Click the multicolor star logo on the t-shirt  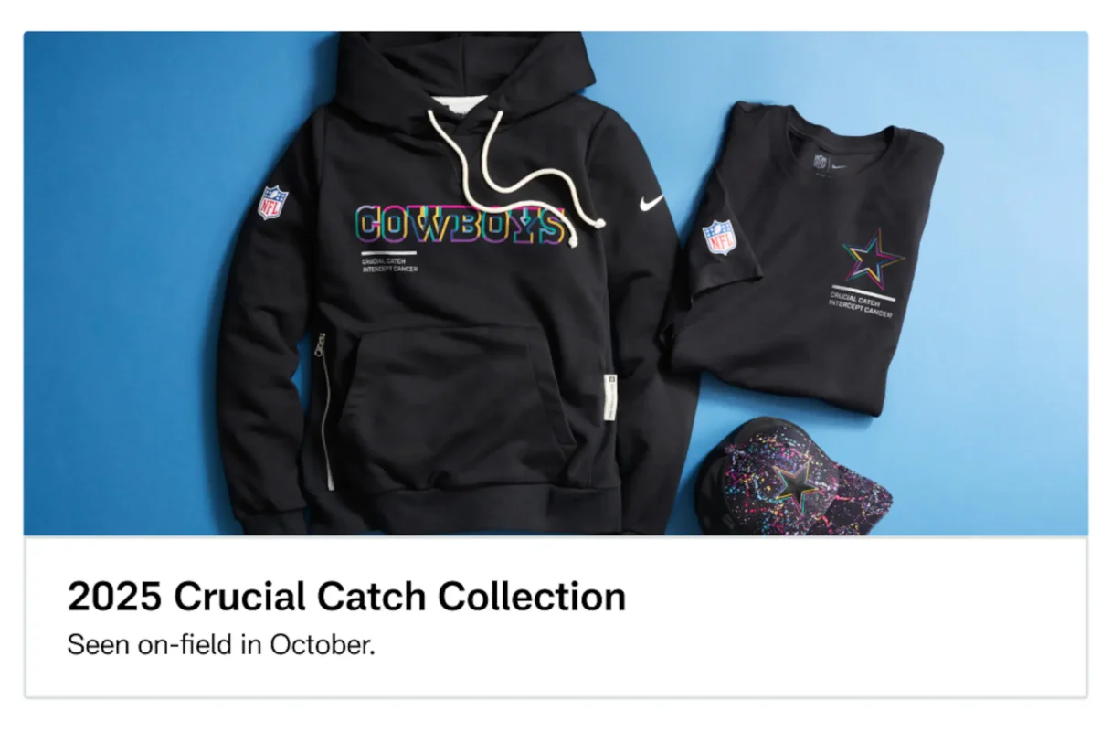point(873,257)
